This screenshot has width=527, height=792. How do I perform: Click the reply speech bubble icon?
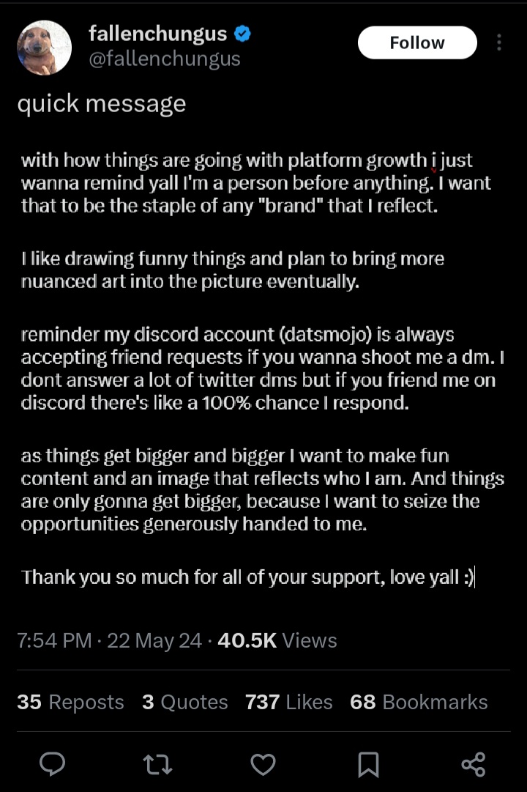(x=52, y=764)
